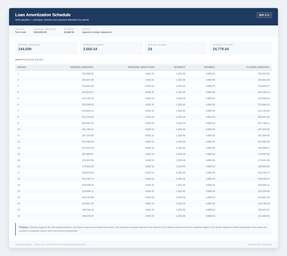Viewport: 287px width, 256px height.
Task: Click status text Agrees to lender statement
Action: tap(97, 32)
